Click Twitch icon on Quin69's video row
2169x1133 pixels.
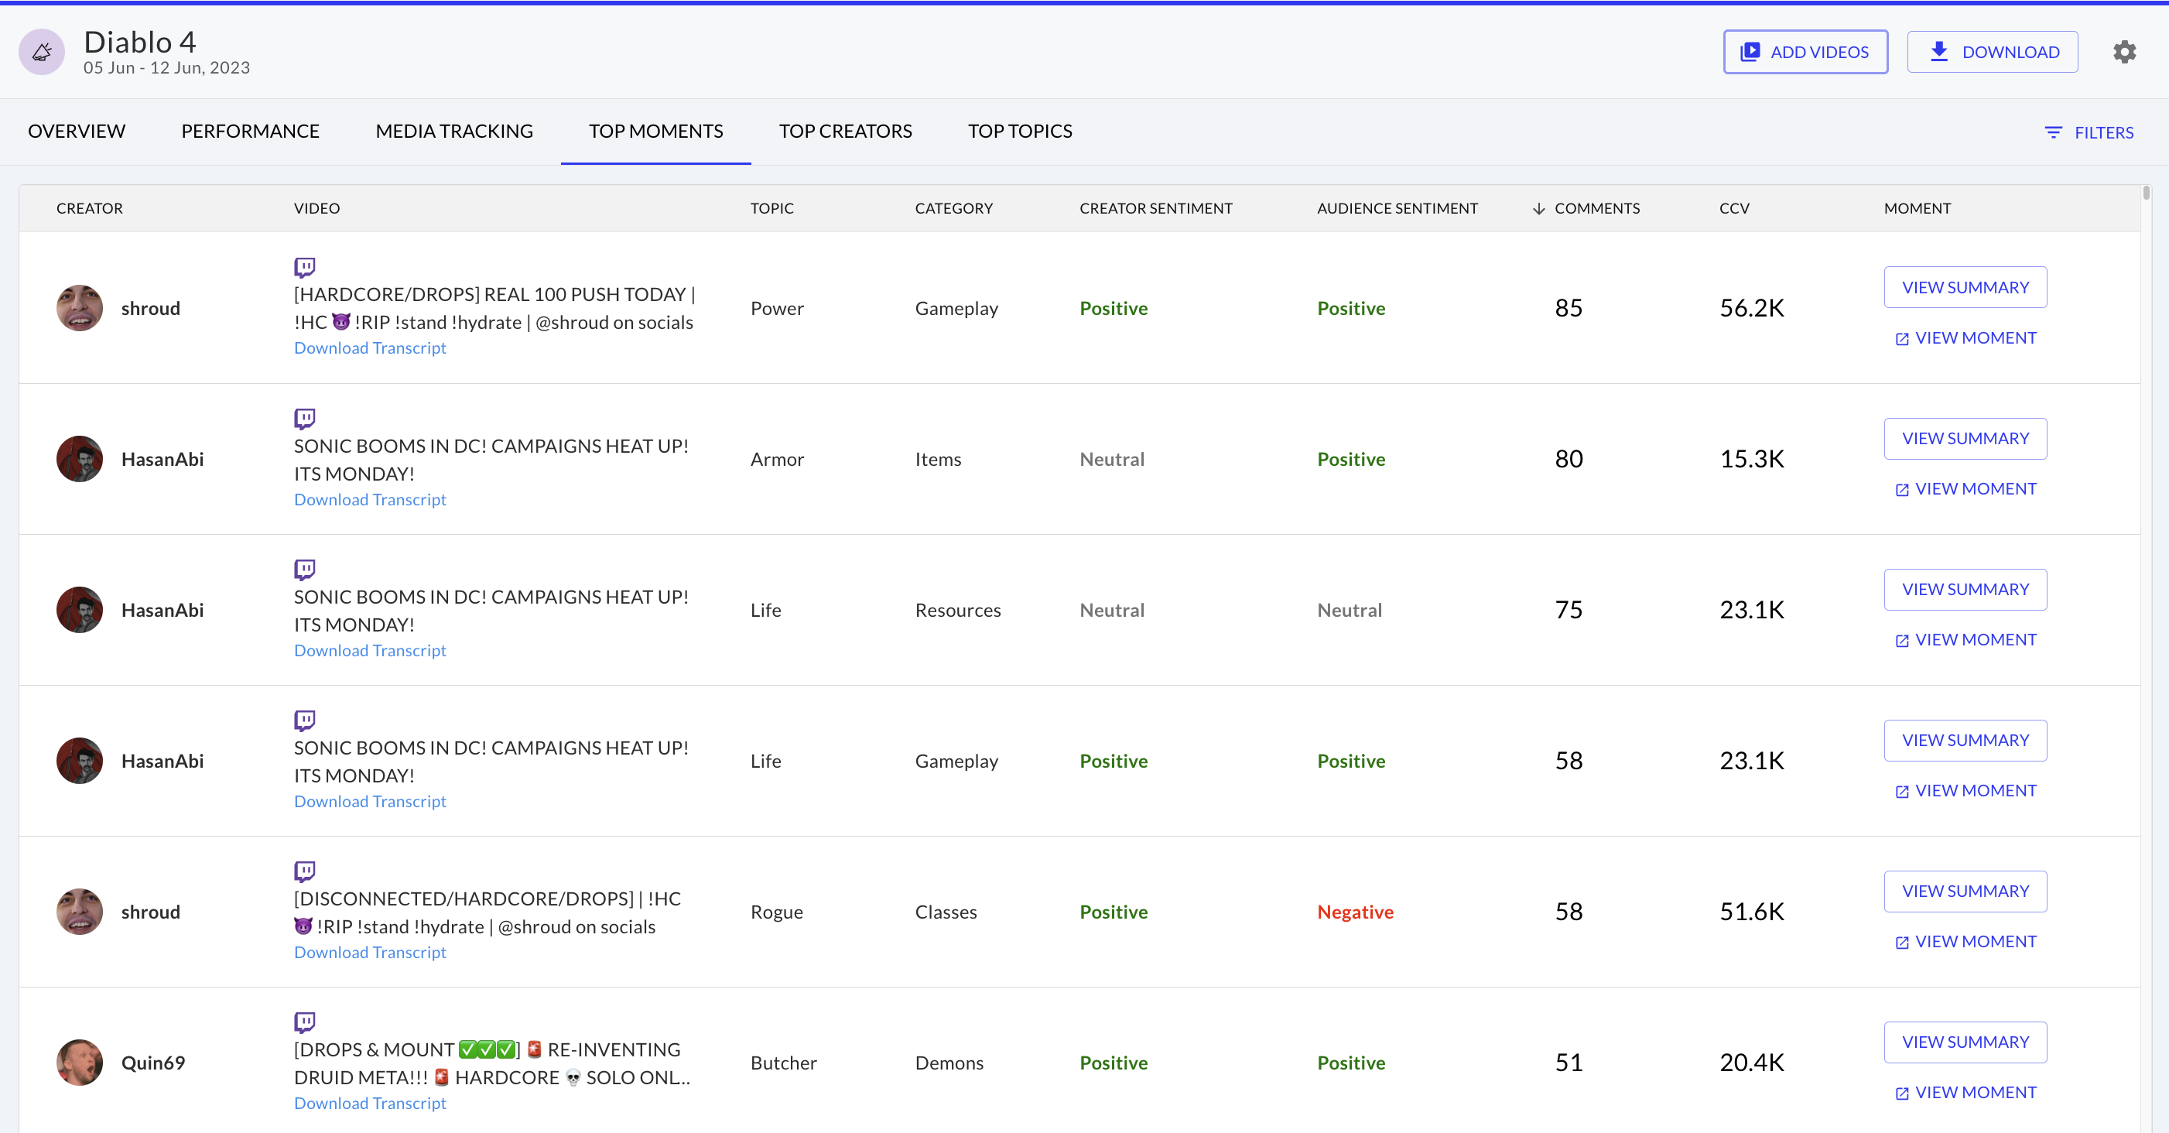click(304, 1022)
